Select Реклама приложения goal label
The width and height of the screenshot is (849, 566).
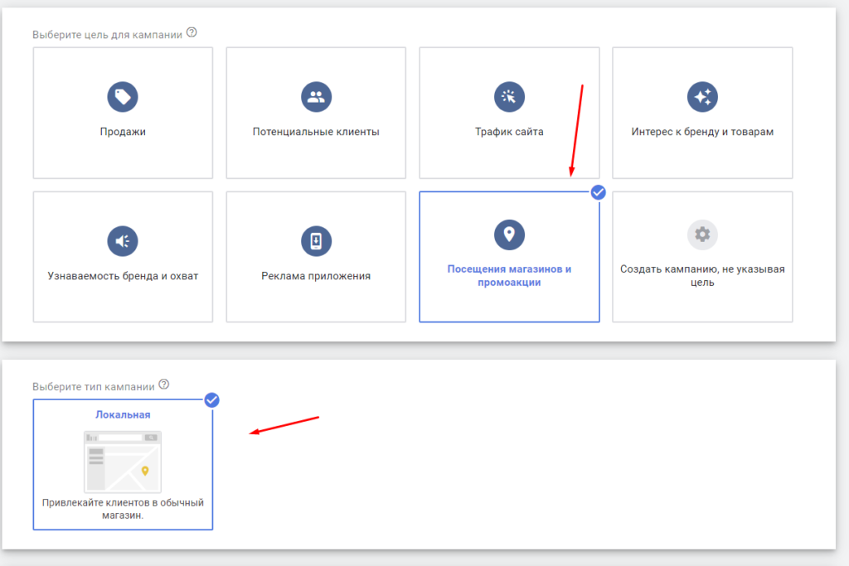click(316, 276)
